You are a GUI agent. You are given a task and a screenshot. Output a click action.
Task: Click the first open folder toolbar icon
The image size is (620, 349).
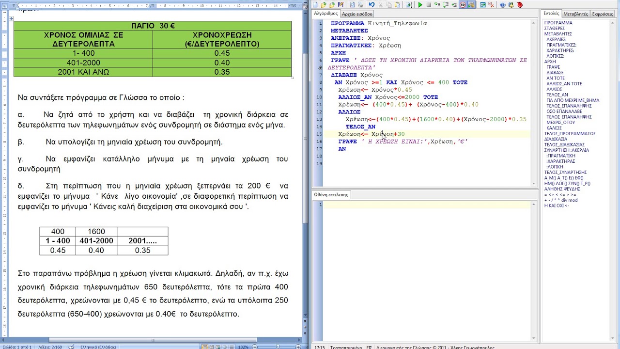point(324,5)
